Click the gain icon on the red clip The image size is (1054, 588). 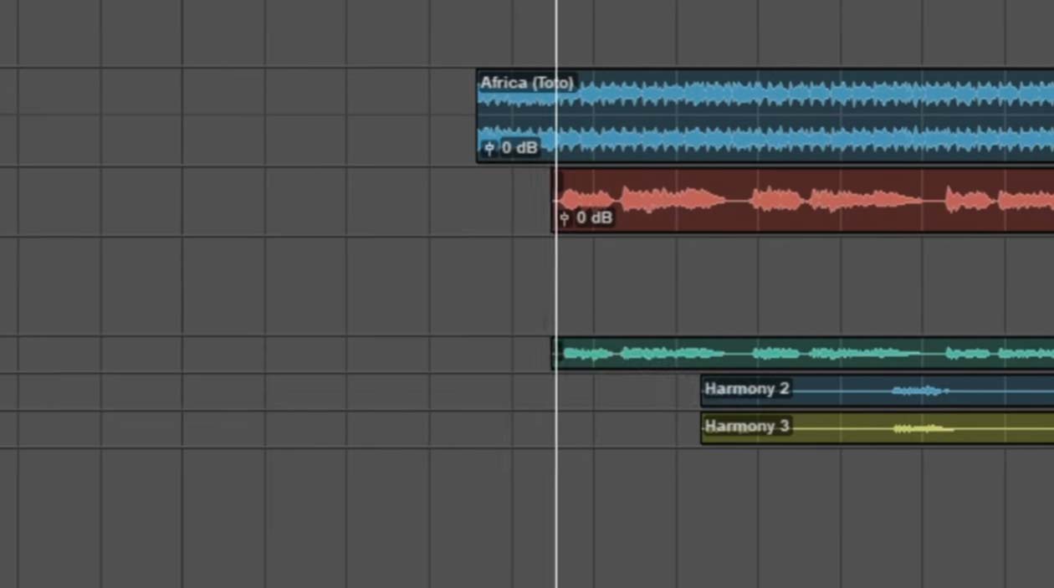click(x=565, y=218)
